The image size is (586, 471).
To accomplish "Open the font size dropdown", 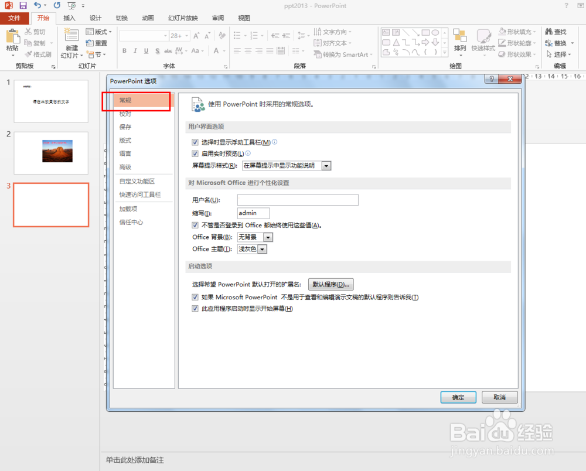I will coord(186,36).
